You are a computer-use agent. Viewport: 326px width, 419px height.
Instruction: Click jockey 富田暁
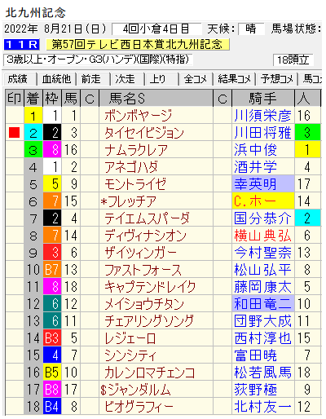point(255,355)
